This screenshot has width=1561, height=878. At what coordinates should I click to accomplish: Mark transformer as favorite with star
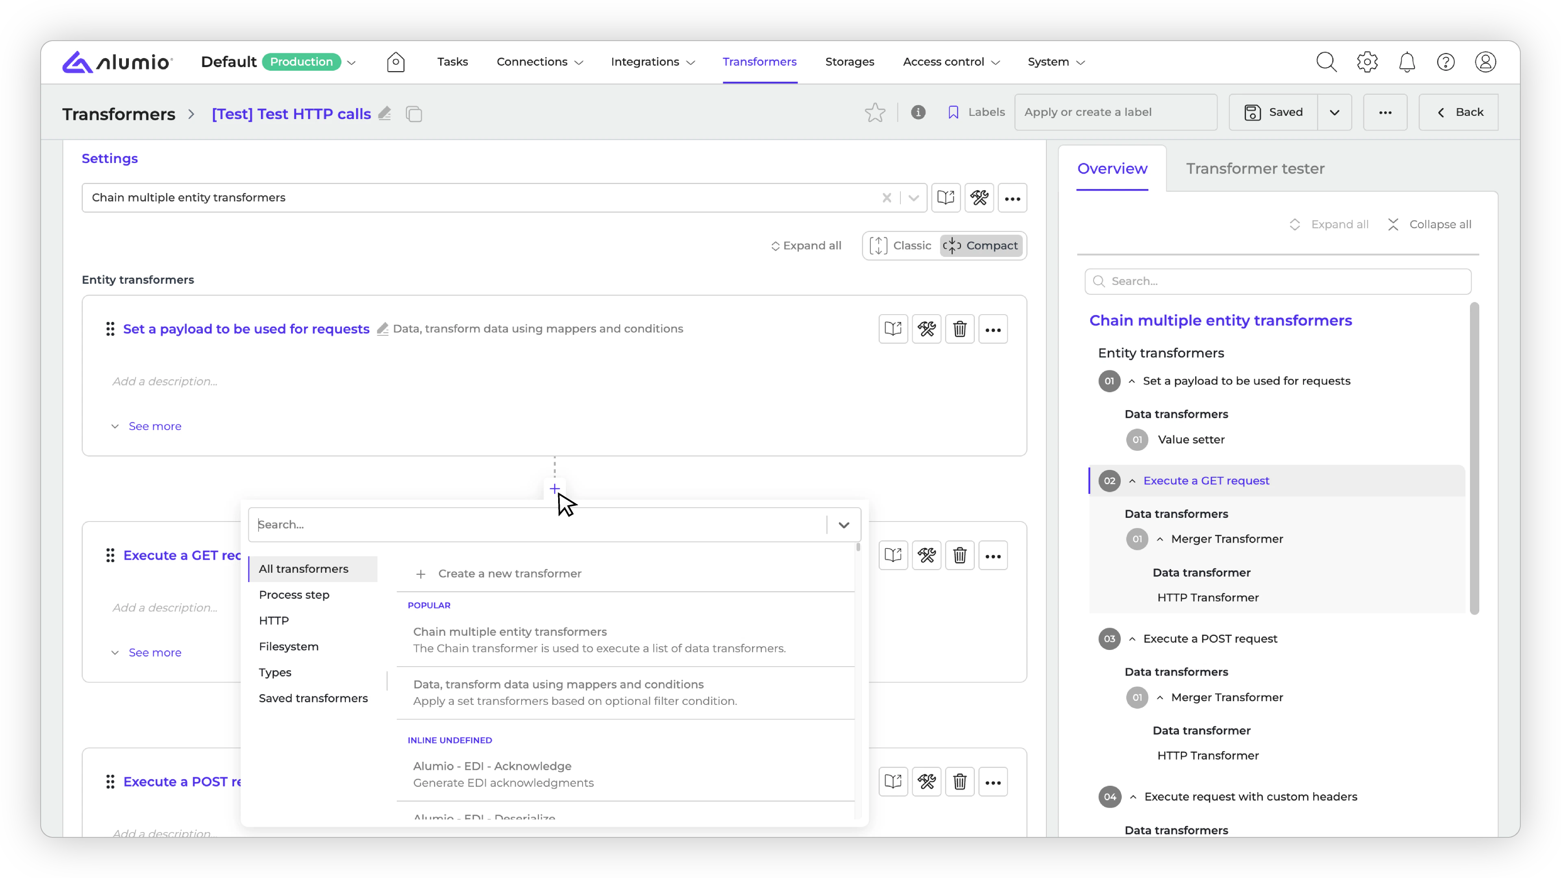[875, 112]
